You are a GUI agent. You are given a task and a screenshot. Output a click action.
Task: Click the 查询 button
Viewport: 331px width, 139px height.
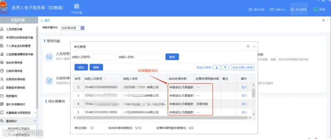[x=172, y=57]
